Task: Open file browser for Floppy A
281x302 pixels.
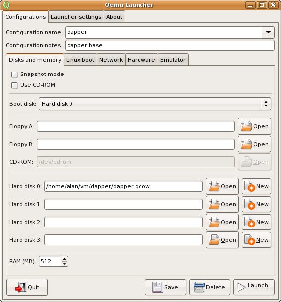Action: pyautogui.click(x=254, y=126)
